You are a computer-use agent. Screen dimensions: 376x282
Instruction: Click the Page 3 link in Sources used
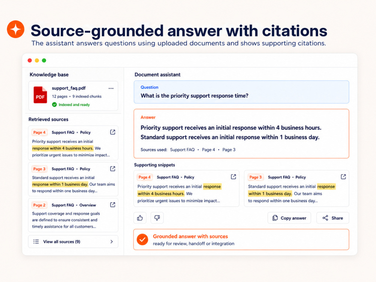coord(229,150)
